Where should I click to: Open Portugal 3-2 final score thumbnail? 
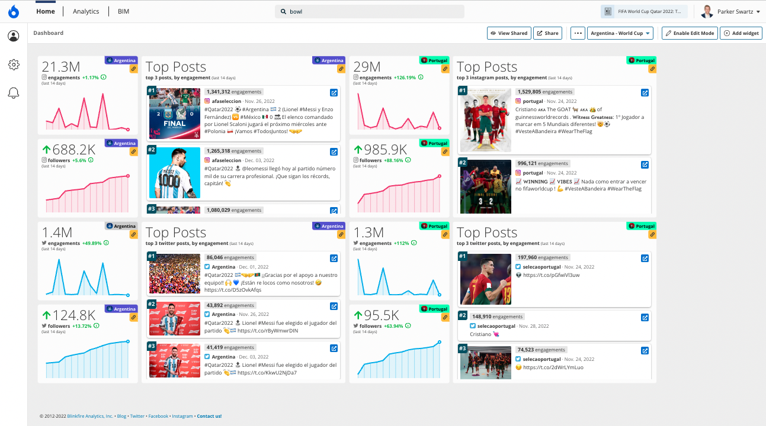point(486,186)
